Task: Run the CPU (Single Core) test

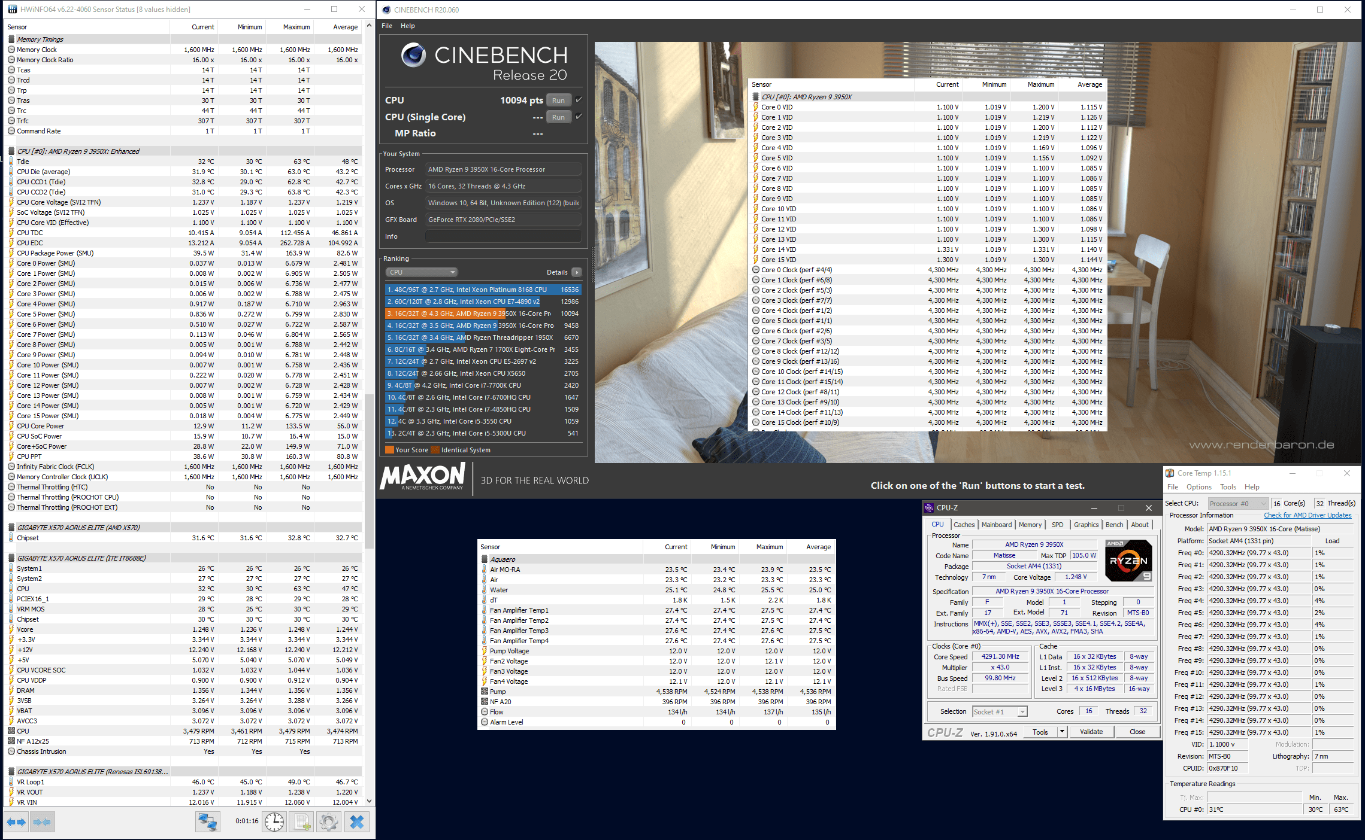Action: pyautogui.click(x=558, y=117)
